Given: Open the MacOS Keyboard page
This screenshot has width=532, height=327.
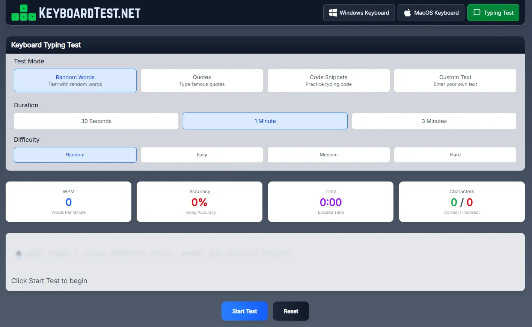Looking at the screenshot, I should 431,13.
